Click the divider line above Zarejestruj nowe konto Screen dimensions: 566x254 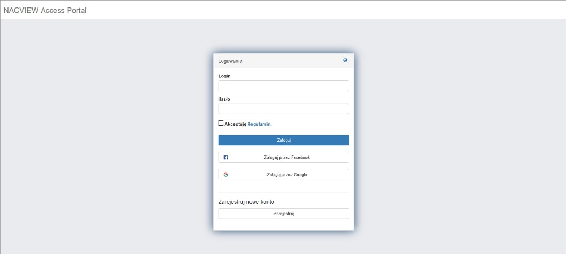point(284,192)
